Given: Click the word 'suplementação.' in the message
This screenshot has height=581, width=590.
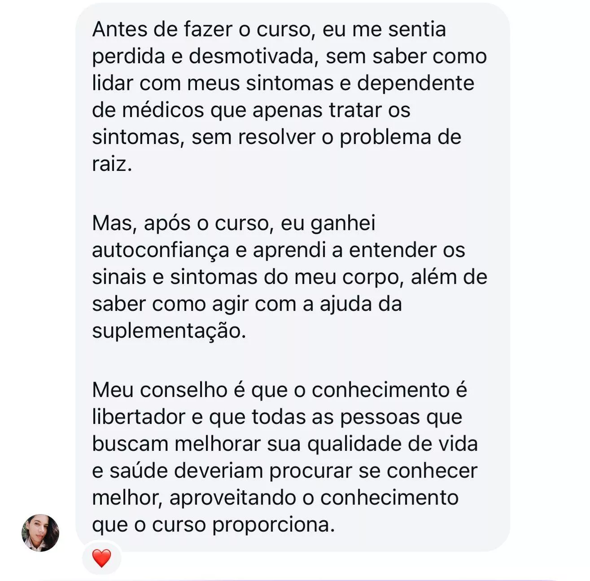Looking at the screenshot, I should tap(169, 332).
